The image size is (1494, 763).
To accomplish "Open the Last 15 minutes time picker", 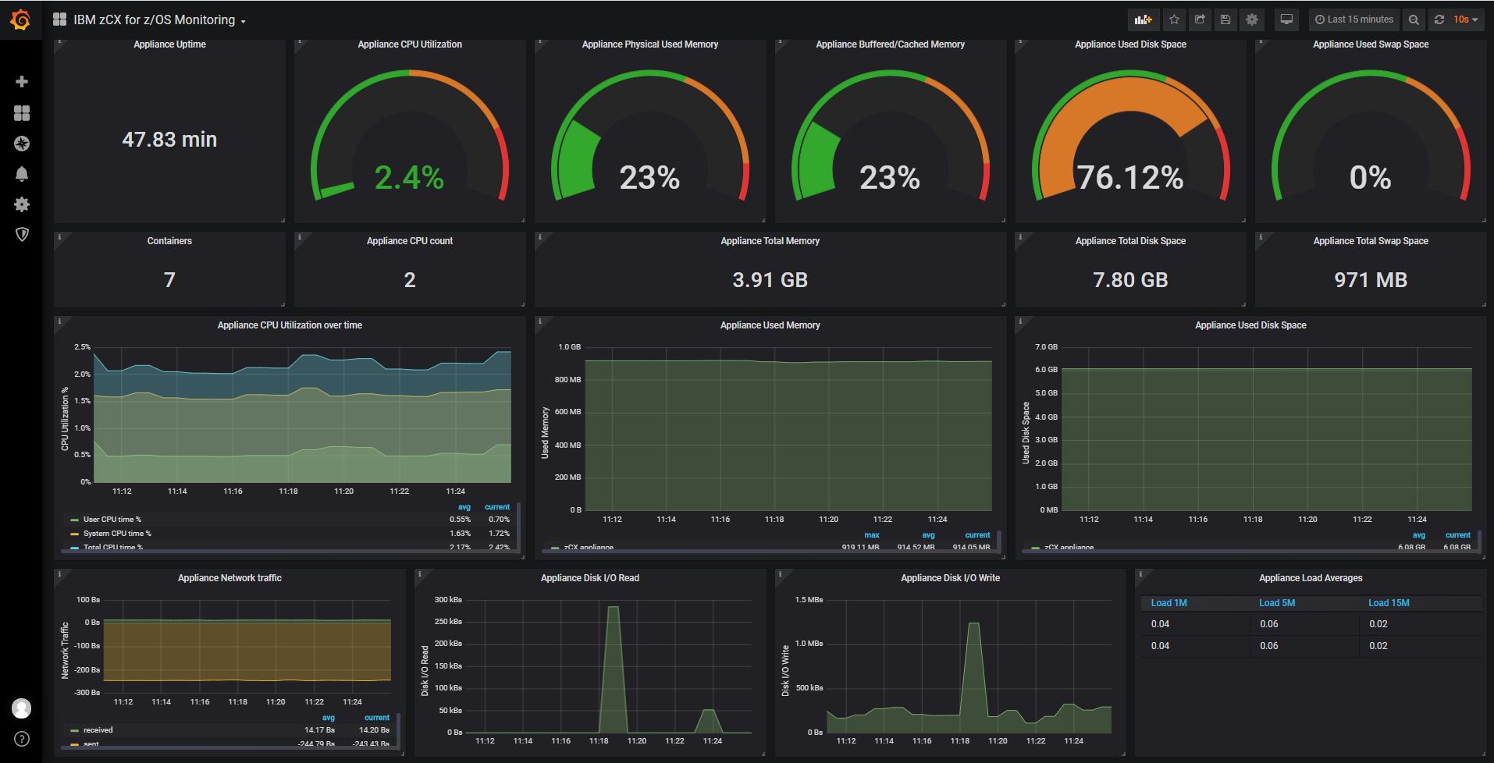I will point(1354,20).
